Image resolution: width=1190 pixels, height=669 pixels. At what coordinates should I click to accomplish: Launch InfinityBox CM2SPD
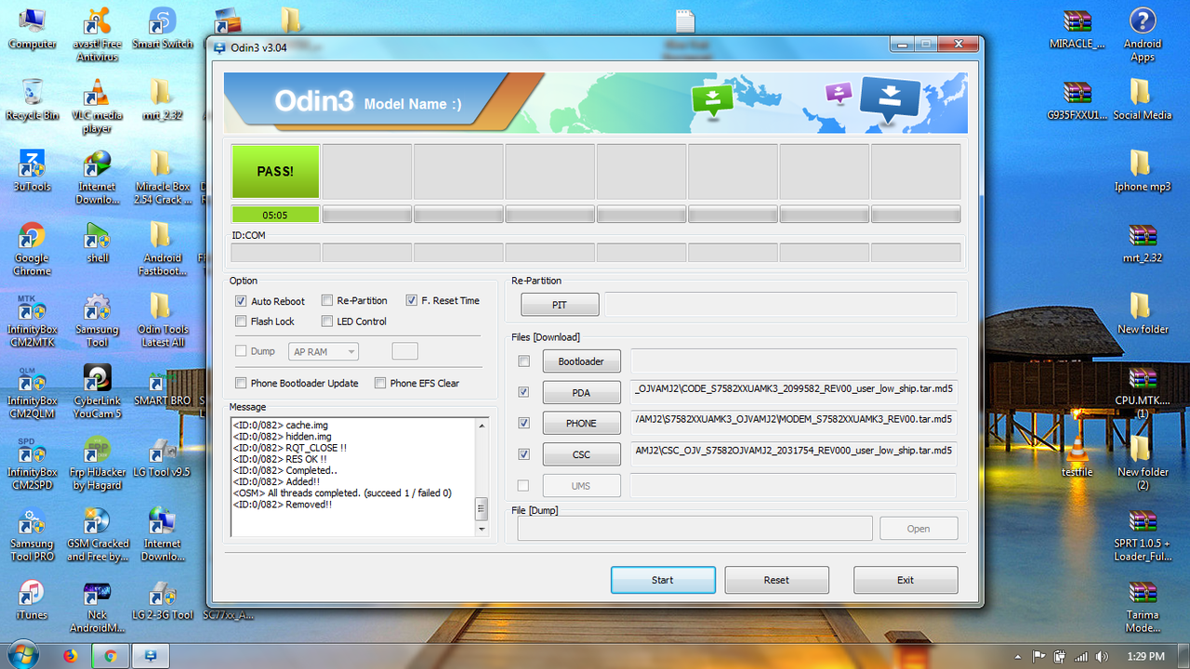[x=32, y=463]
